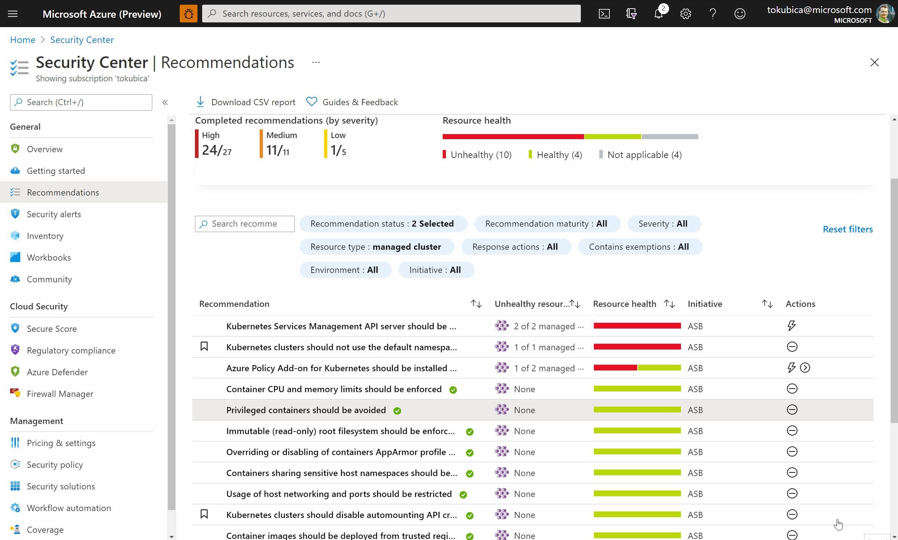Image resolution: width=898 pixels, height=540 pixels.
Task: Click quick fix lightning icon on first row
Action: (791, 326)
